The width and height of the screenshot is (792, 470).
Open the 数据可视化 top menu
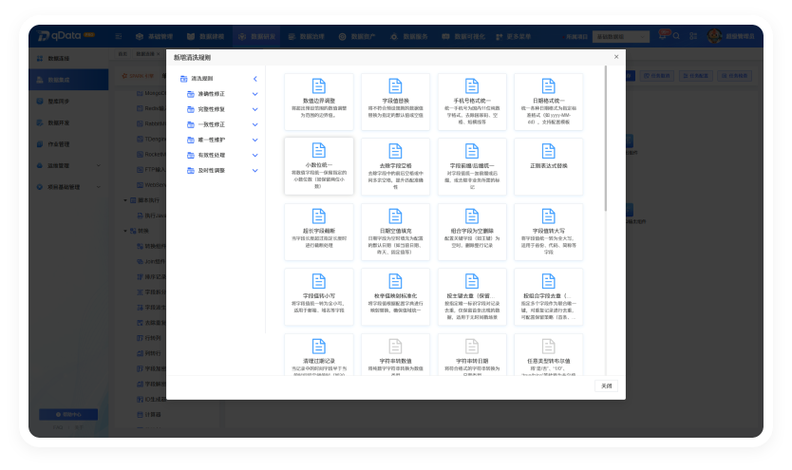[463, 36]
